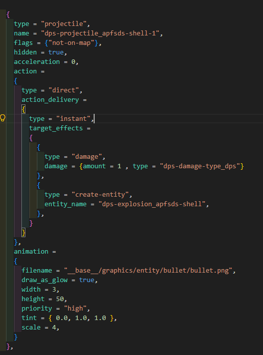The image size is (263, 355).
Task: Click the "dps-explosion_apfsds-shell" entity name
Action: [x=152, y=204]
